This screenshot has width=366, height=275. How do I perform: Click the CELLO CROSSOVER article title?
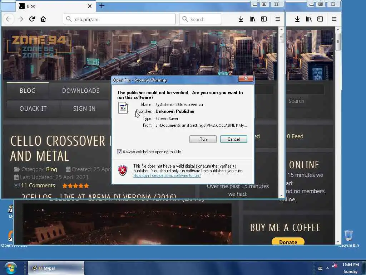[61, 148]
